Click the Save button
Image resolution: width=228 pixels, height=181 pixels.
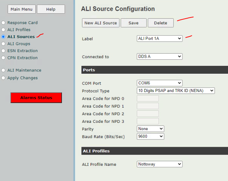coord(133,23)
